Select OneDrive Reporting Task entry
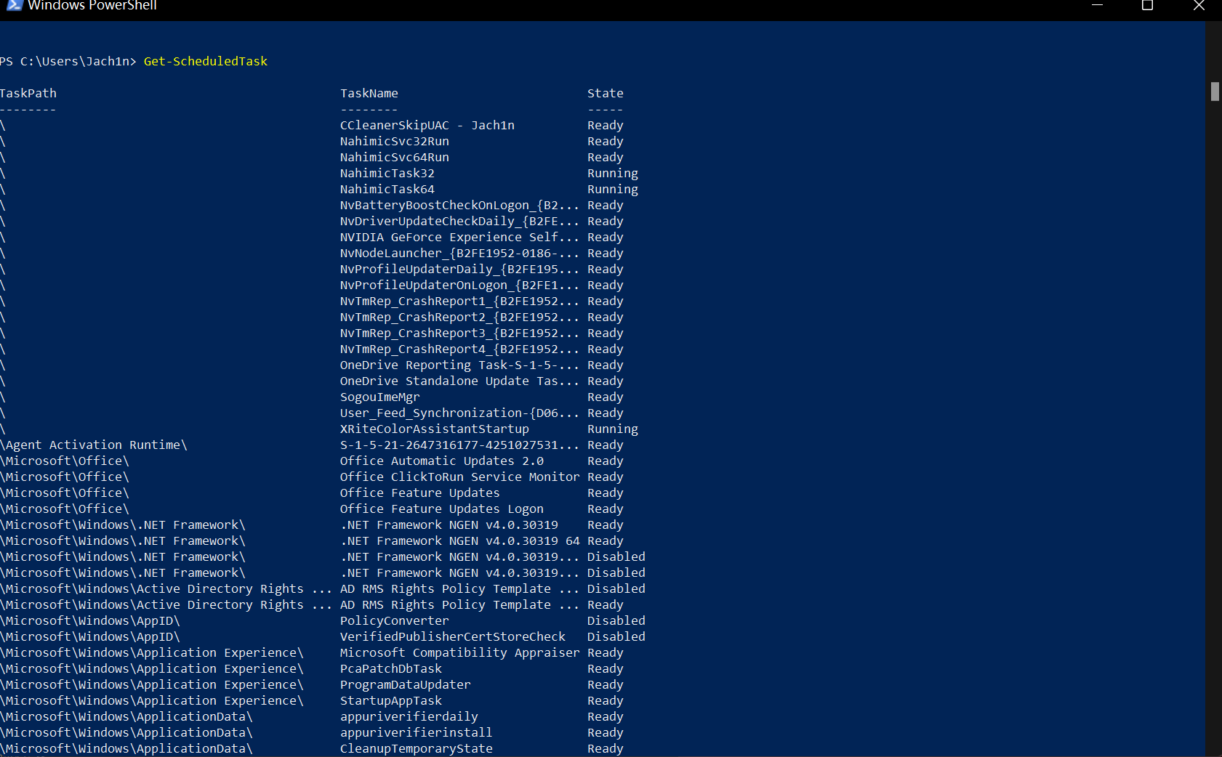 (460, 365)
